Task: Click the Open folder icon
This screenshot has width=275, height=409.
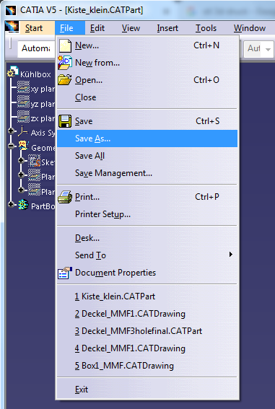Action: (65, 80)
